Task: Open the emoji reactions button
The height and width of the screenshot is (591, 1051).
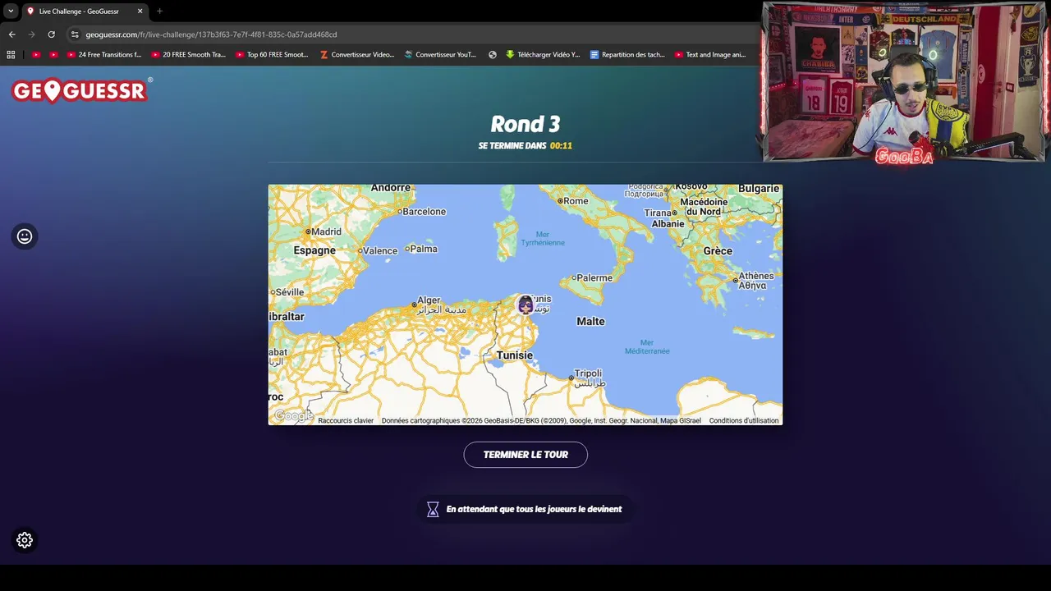Action: pyautogui.click(x=25, y=236)
